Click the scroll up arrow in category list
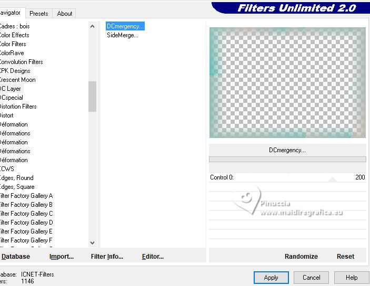The height and width of the screenshot is (286, 370). click(92, 26)
